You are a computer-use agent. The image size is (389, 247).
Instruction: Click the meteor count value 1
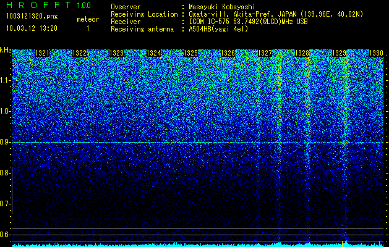coord(88,28)
